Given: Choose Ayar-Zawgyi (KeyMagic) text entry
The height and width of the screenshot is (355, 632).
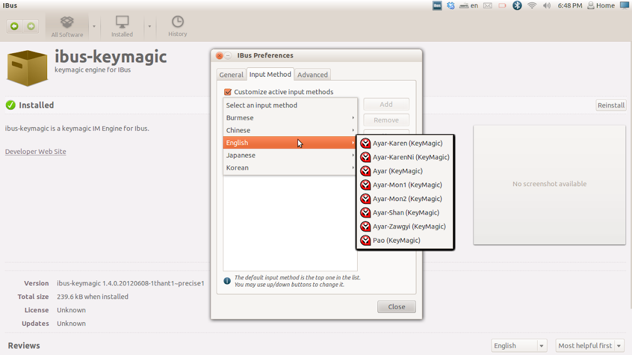Looking at the screenshot, I should [x=409, y=227].
